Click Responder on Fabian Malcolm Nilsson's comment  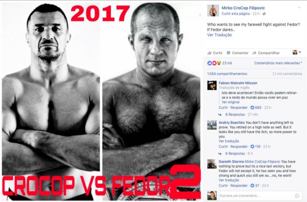[239, 108]
